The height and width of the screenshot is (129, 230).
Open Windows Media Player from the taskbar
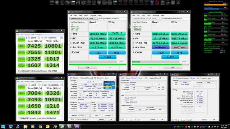point(33,126)
